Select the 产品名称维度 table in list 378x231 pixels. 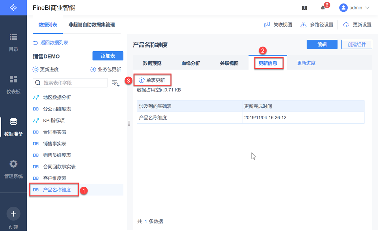(57, 190)
